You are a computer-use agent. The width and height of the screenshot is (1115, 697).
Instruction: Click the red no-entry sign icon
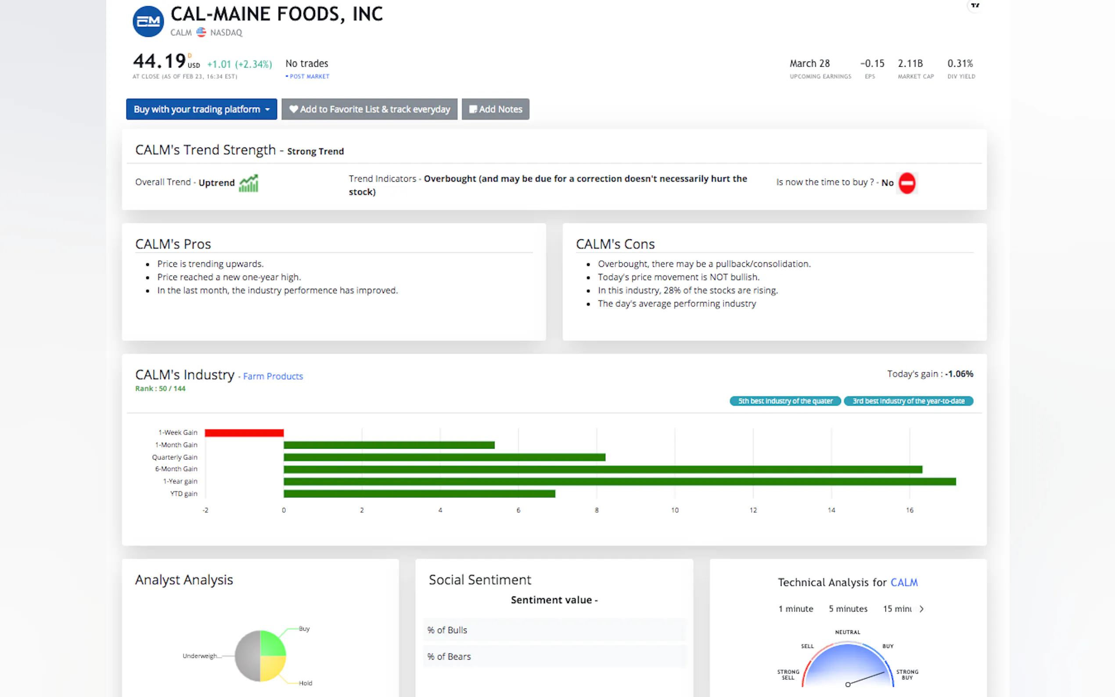click(x=906, y=183)
